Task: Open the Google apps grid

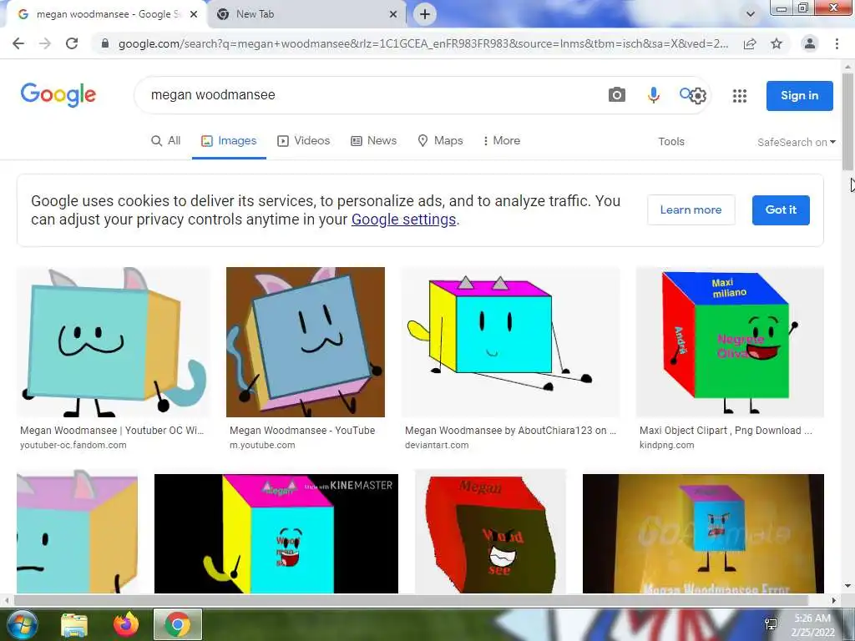Action: pyautogui.click(x=740, y=96)
